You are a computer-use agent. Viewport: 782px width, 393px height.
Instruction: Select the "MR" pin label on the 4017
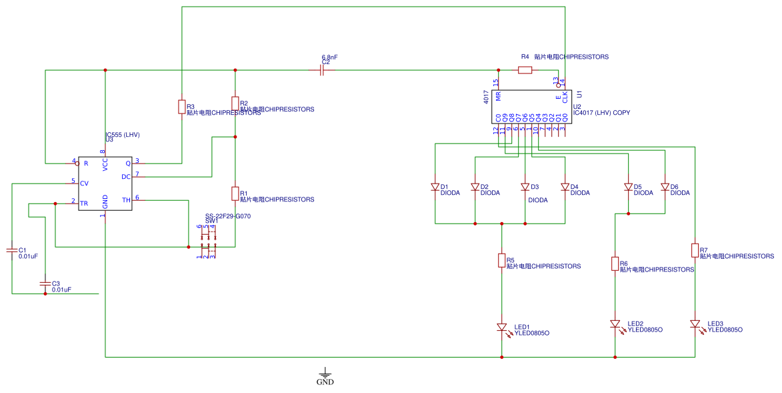498,96
